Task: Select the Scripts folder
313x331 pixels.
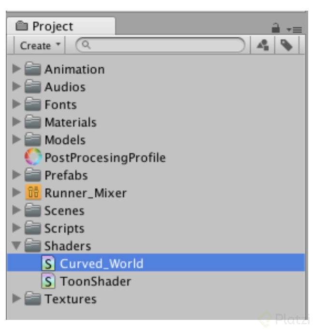Action: point(64,228)
